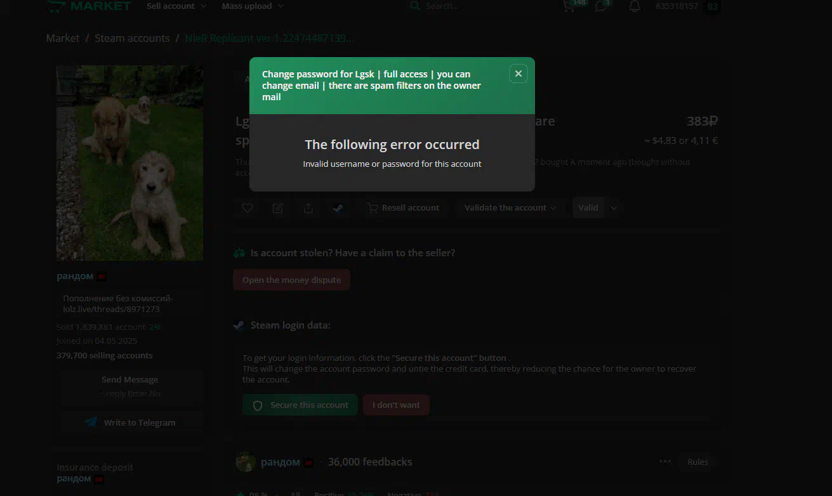Go to Market breadcrumb link

(x=63, y=38)
